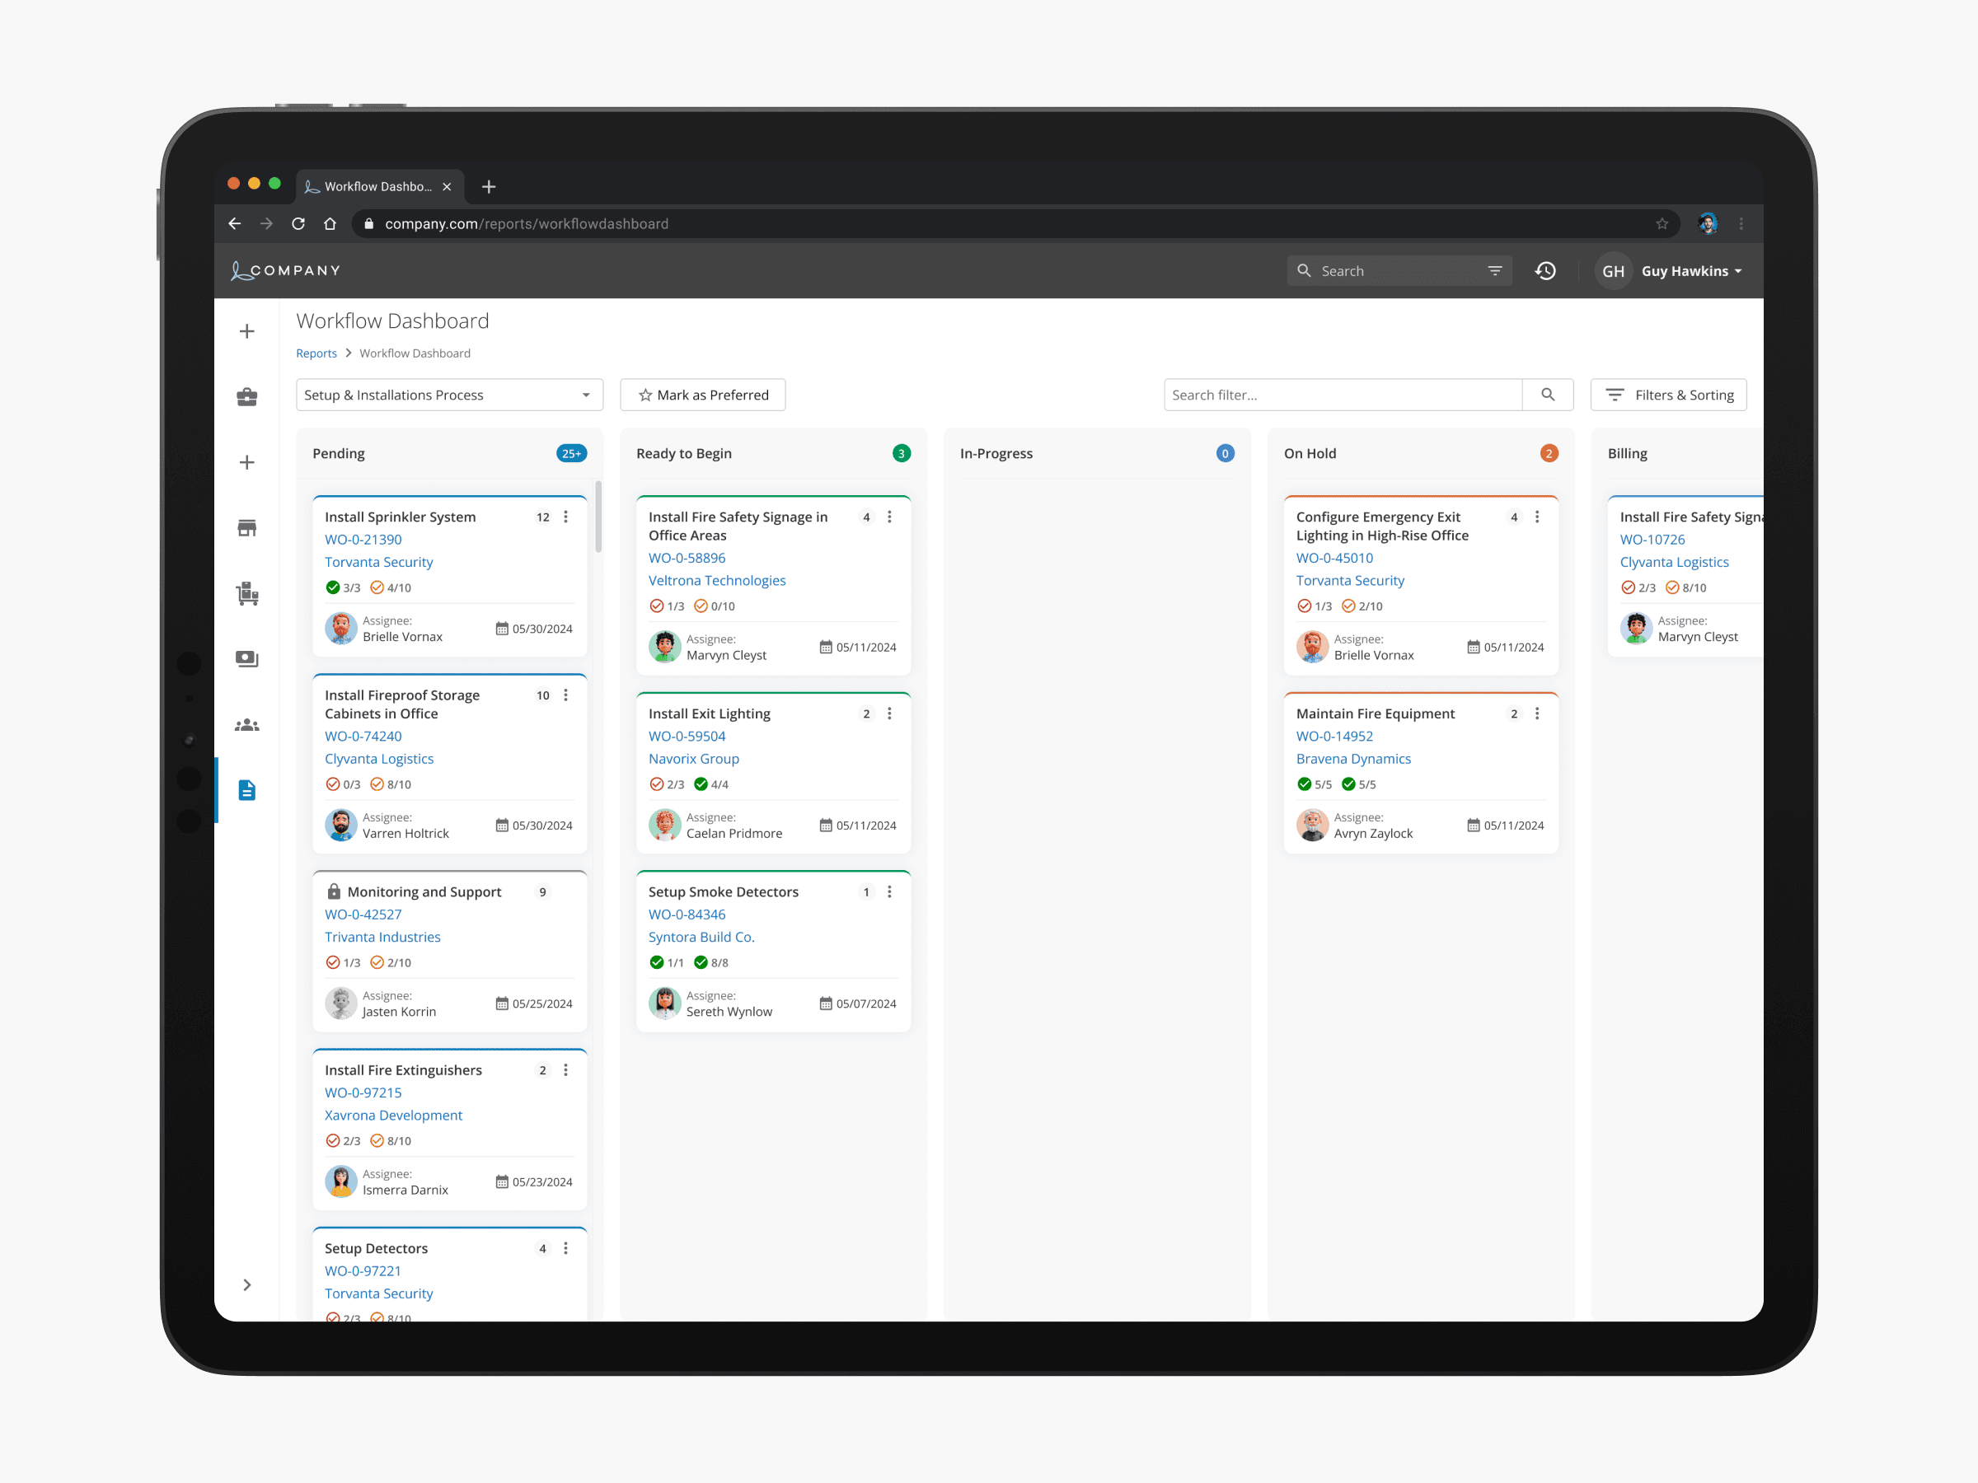Open the reports document sidebar icon

[x=246, y=790]
